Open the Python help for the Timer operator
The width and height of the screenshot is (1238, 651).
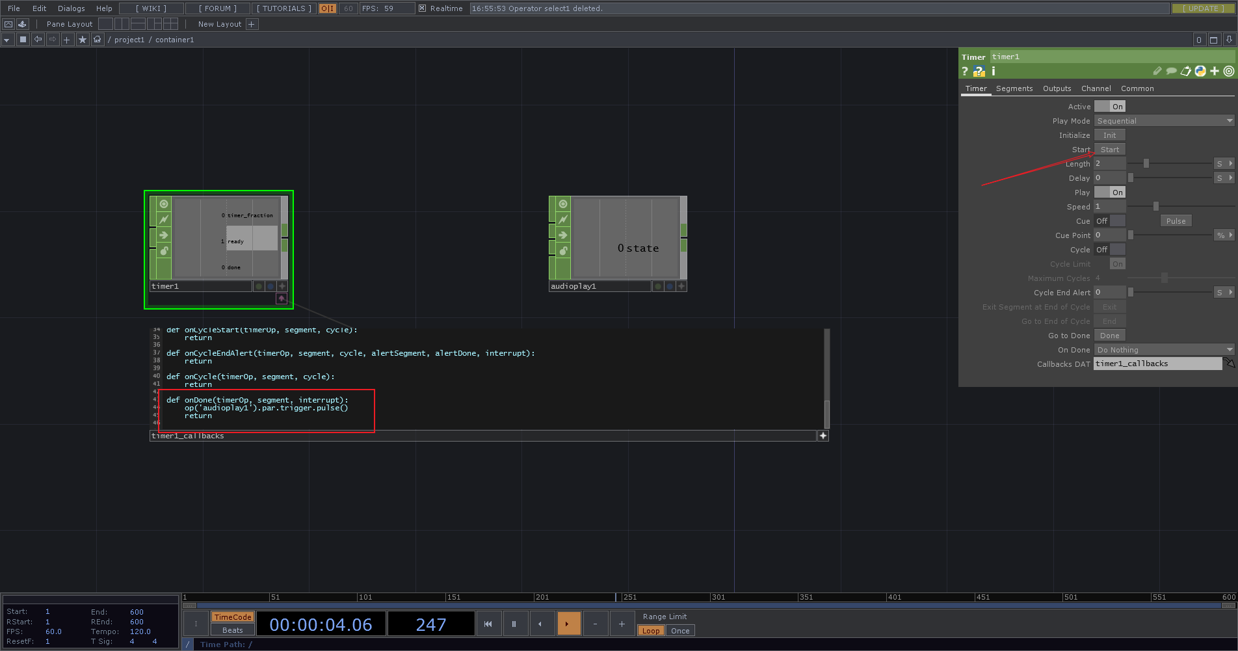point(978,71)
